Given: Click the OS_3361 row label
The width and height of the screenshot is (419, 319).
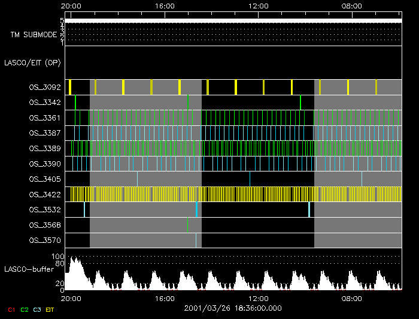Looking at the screenshot, I should pos(44,118).
